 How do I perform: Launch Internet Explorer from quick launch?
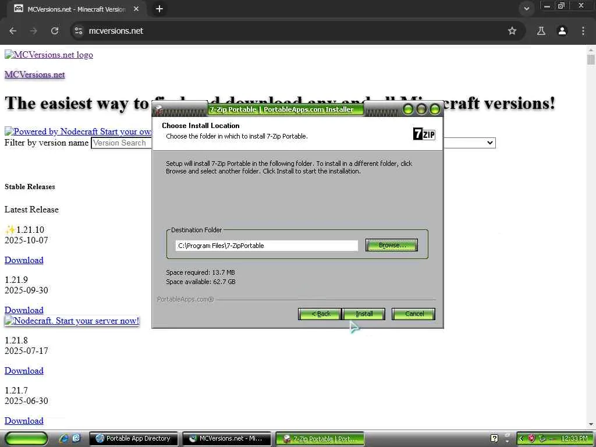[x=64, y=439]
